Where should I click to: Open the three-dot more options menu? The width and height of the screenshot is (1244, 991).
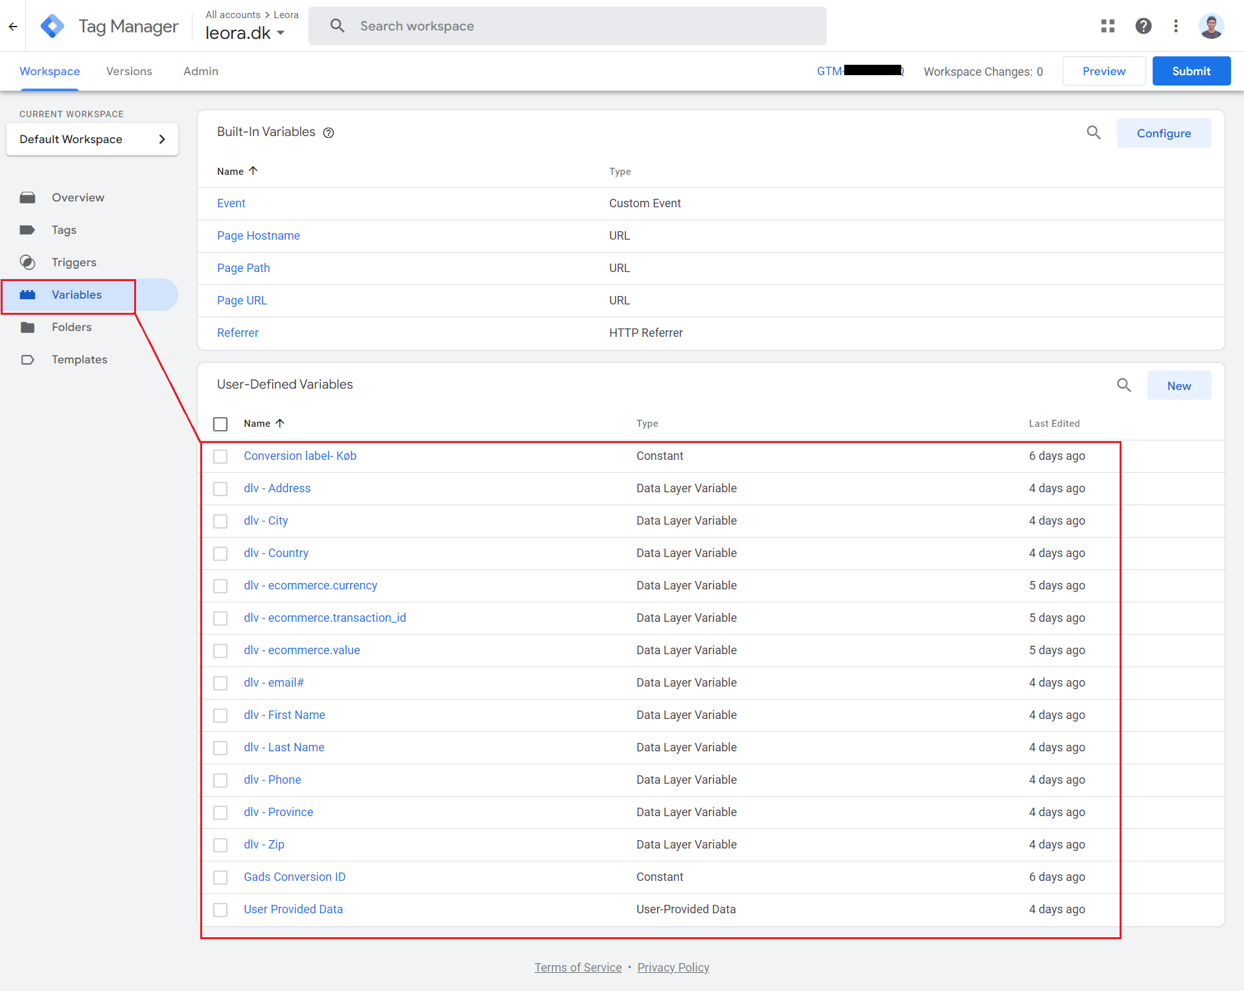tap(1176, 26)
